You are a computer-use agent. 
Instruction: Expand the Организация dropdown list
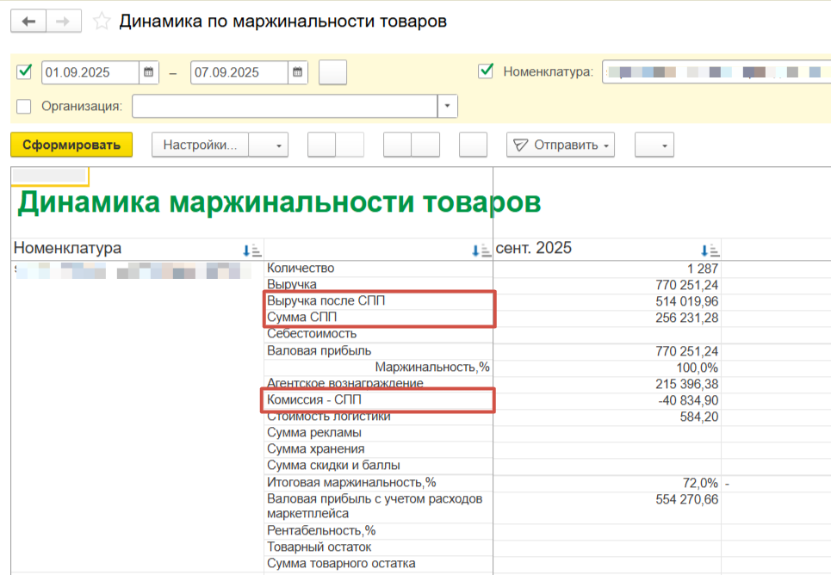448,106
